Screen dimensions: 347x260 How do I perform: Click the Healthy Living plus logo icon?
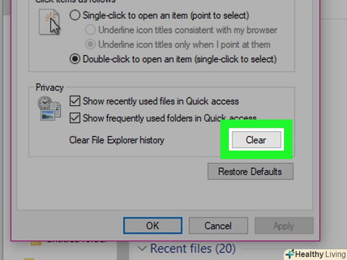290,254
